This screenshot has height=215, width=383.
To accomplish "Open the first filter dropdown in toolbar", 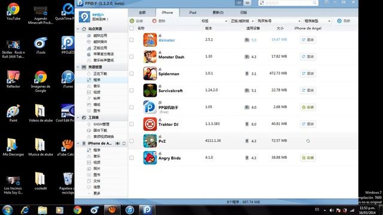I will (x=214, y=21).
